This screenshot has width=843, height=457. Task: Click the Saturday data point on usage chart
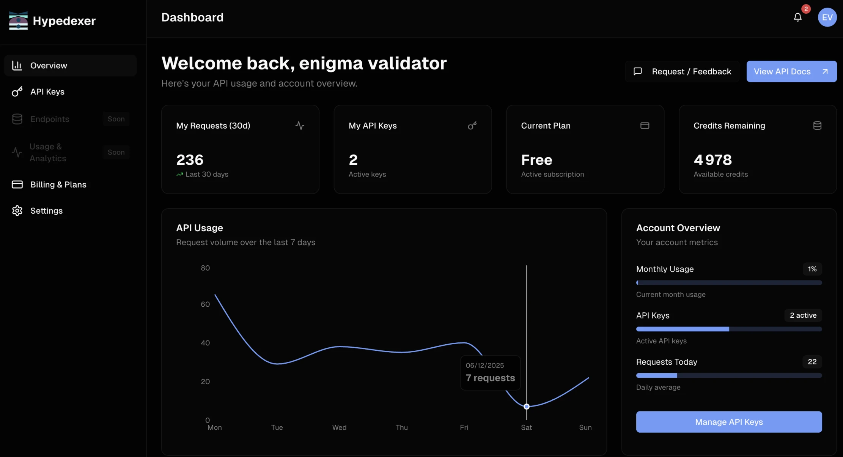click(526, 407)
